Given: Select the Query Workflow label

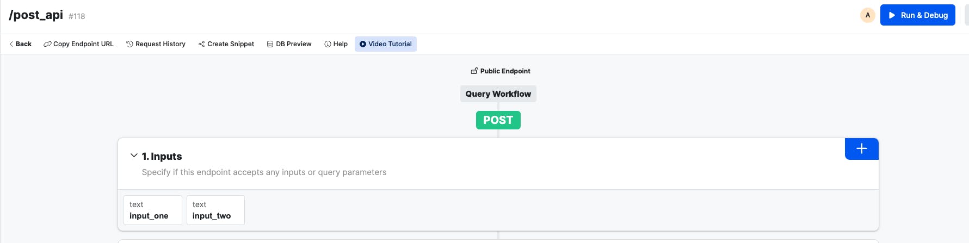Looking at the screenshot, I should coord(498,94).
